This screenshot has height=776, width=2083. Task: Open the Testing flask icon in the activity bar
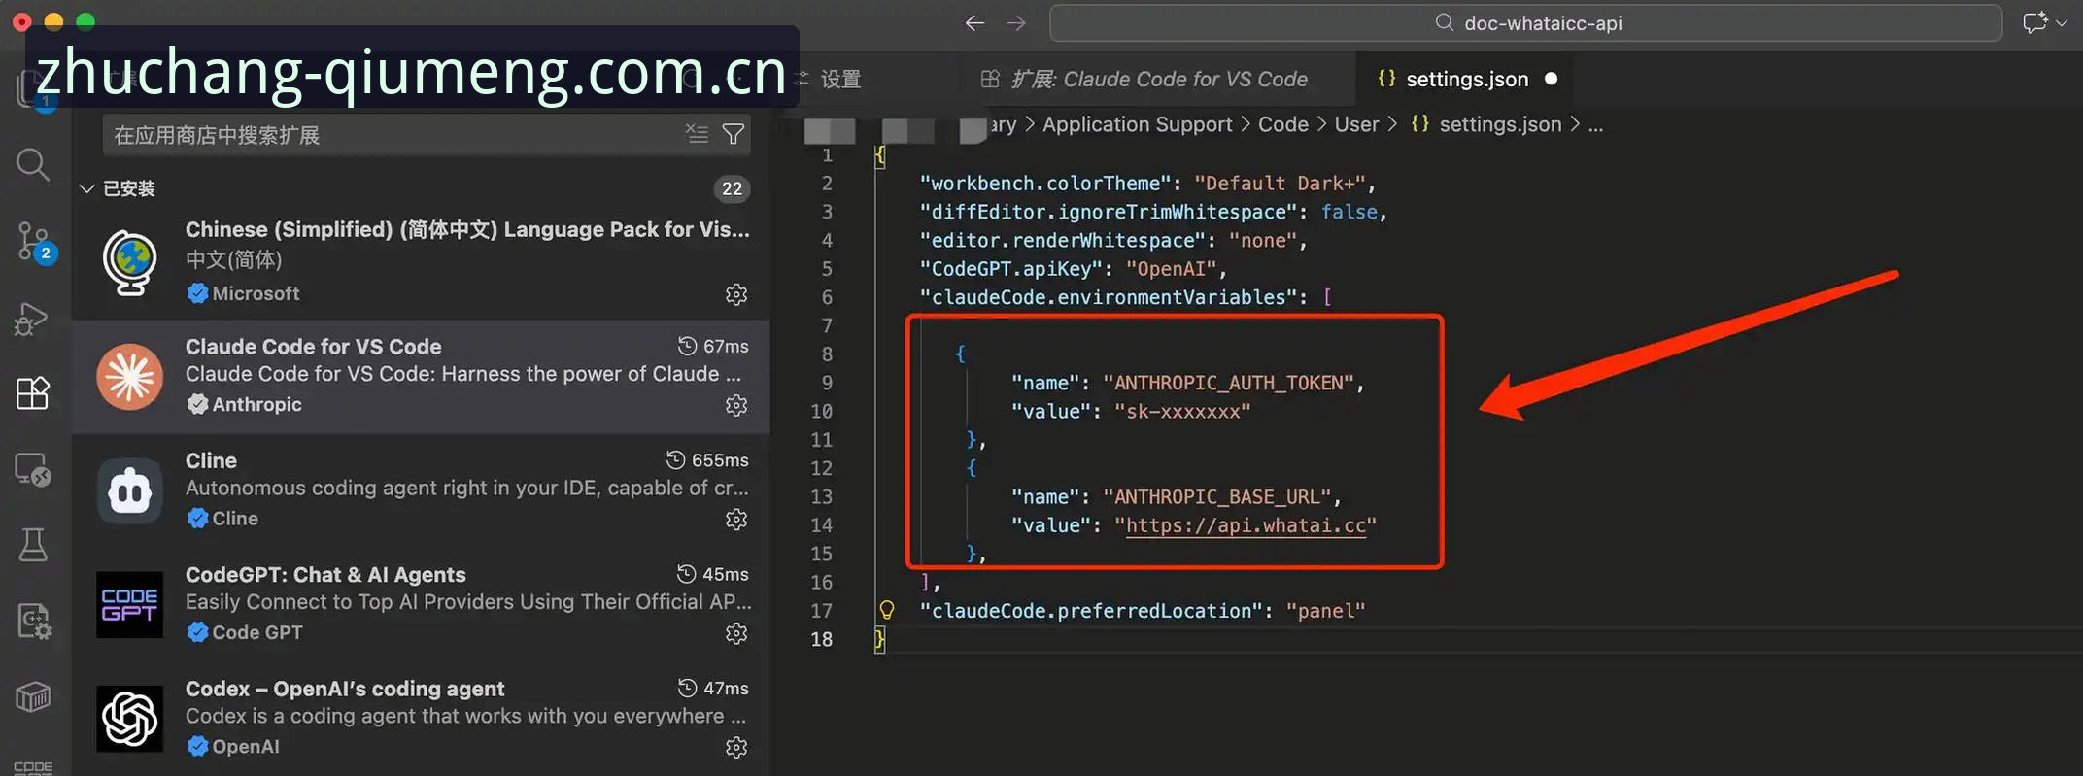33,545
